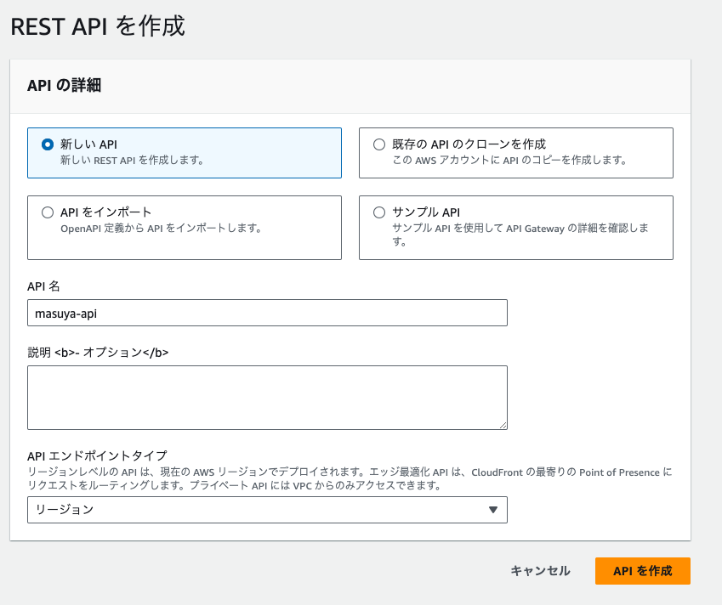This screenshot has width=722, height=605.
Task: Select the 新しい API radio button
Action: tap(48, 144)
